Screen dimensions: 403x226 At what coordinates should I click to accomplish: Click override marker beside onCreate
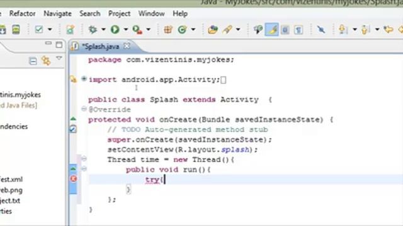[x=73, y=119]
